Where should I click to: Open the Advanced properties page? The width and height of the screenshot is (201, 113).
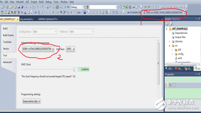pos(7,62)
